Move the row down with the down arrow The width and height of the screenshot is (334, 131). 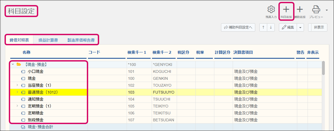point(271,27)
